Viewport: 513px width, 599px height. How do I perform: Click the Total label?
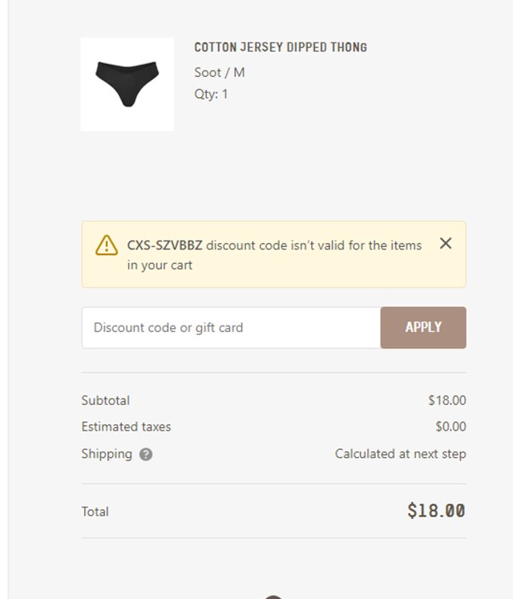(95, 512)
